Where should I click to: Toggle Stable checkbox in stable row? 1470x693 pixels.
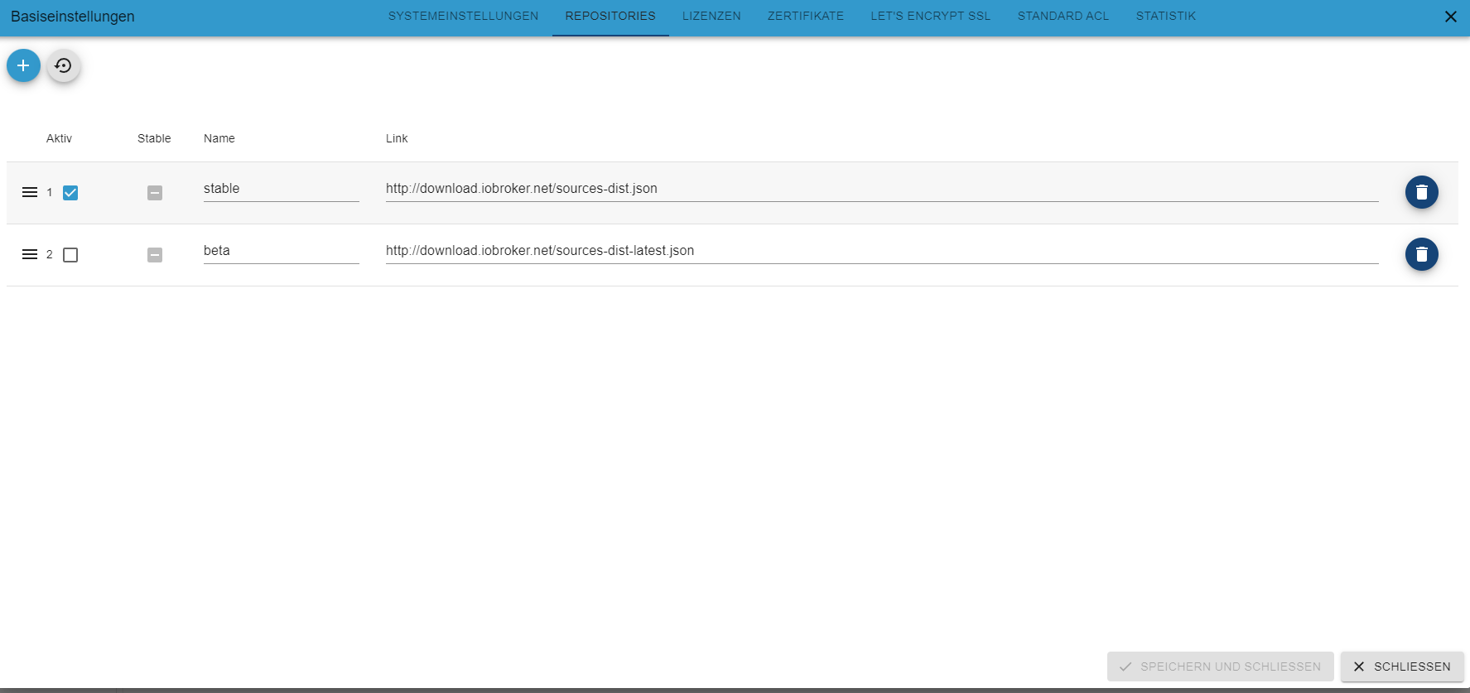pyautogui.click(x=155, y=193)
